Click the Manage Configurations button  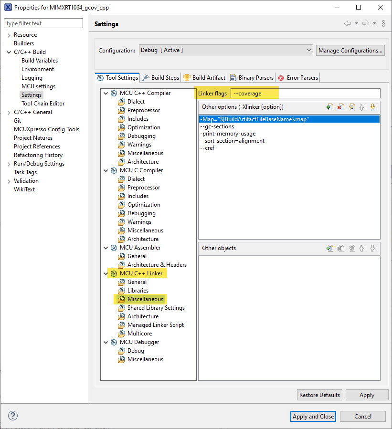coord(350,50)
